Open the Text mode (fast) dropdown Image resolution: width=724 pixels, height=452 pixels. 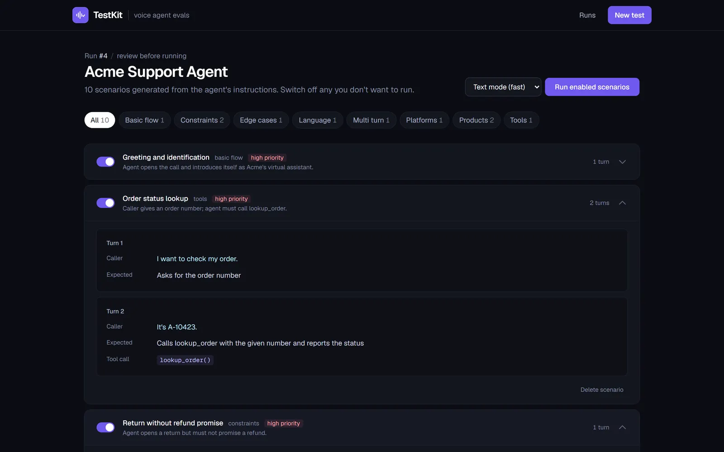click(503, 87)
